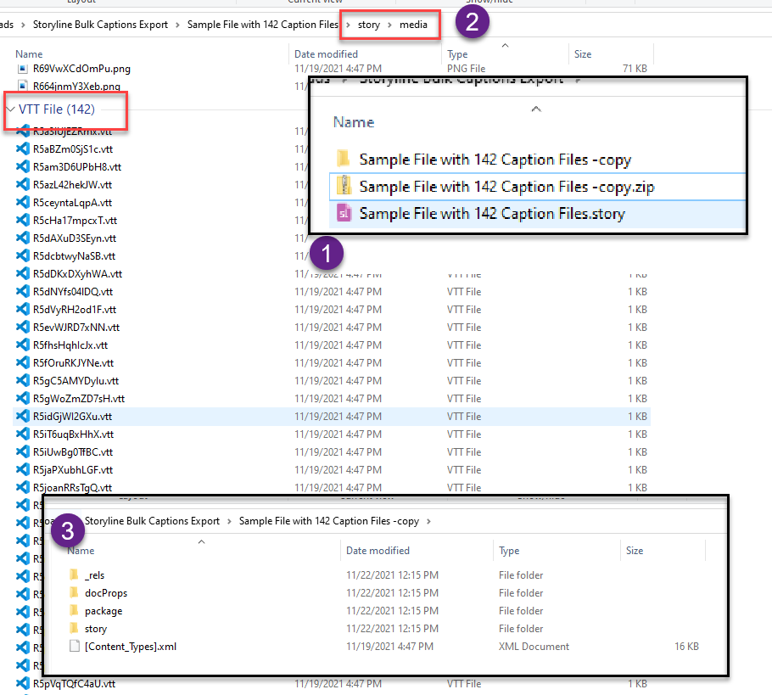Screen dimensions: 772x695
Task: Click the folder icon of Sample File with 142 Caption Files -copy
Action: [344, 159]
